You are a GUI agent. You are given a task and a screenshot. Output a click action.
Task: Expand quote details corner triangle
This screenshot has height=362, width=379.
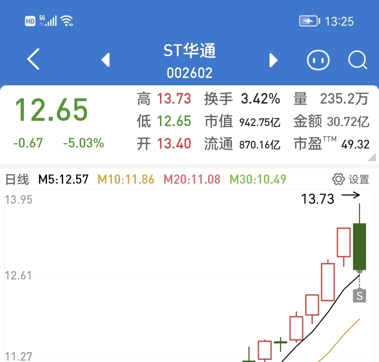click(x=372, y=157)
